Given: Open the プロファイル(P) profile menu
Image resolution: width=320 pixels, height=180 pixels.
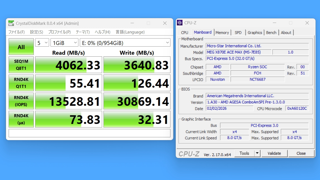Looking at the screenshot, I should tap(59, 32).
